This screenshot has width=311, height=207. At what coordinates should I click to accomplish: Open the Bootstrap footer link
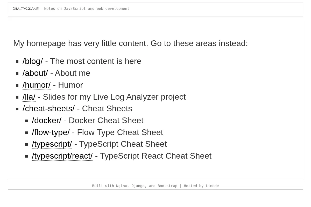(x=167, y=186)
